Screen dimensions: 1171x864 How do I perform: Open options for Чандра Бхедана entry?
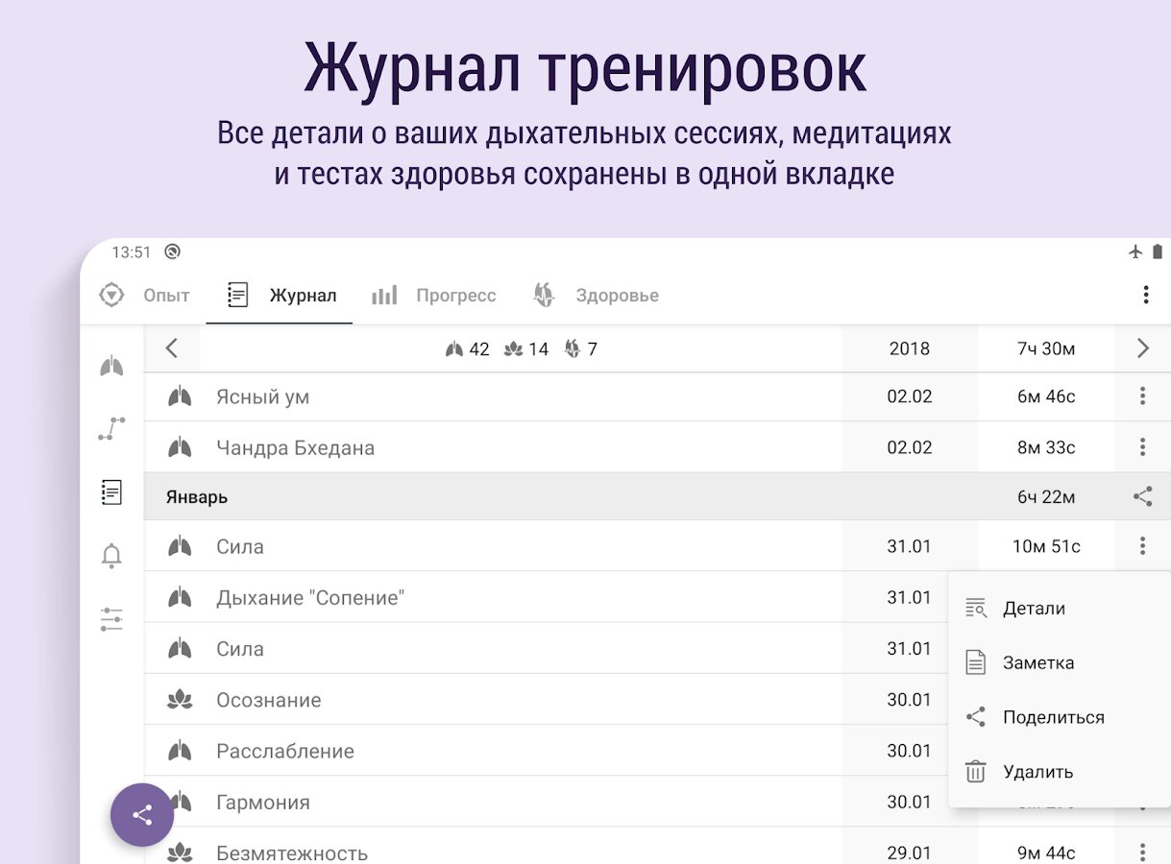click(x=1142, y=446)
